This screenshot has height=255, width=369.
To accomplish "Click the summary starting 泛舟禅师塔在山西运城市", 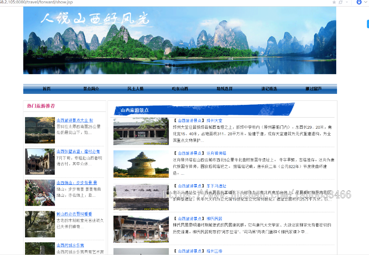I will point(253,166).
